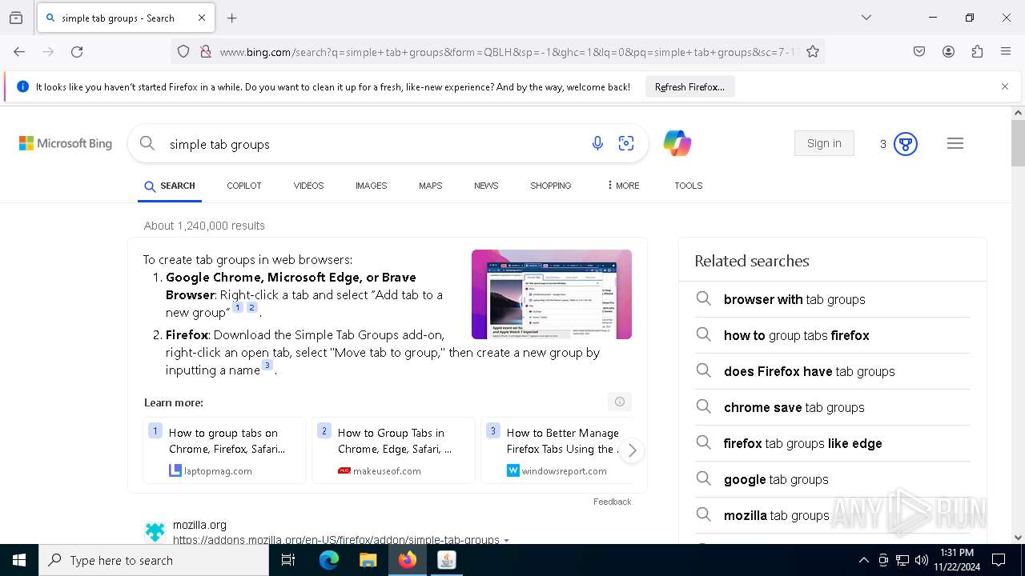The image size is (1025, 576).
Task: Open tracking protection shield icon
Action: pos(183,51)
